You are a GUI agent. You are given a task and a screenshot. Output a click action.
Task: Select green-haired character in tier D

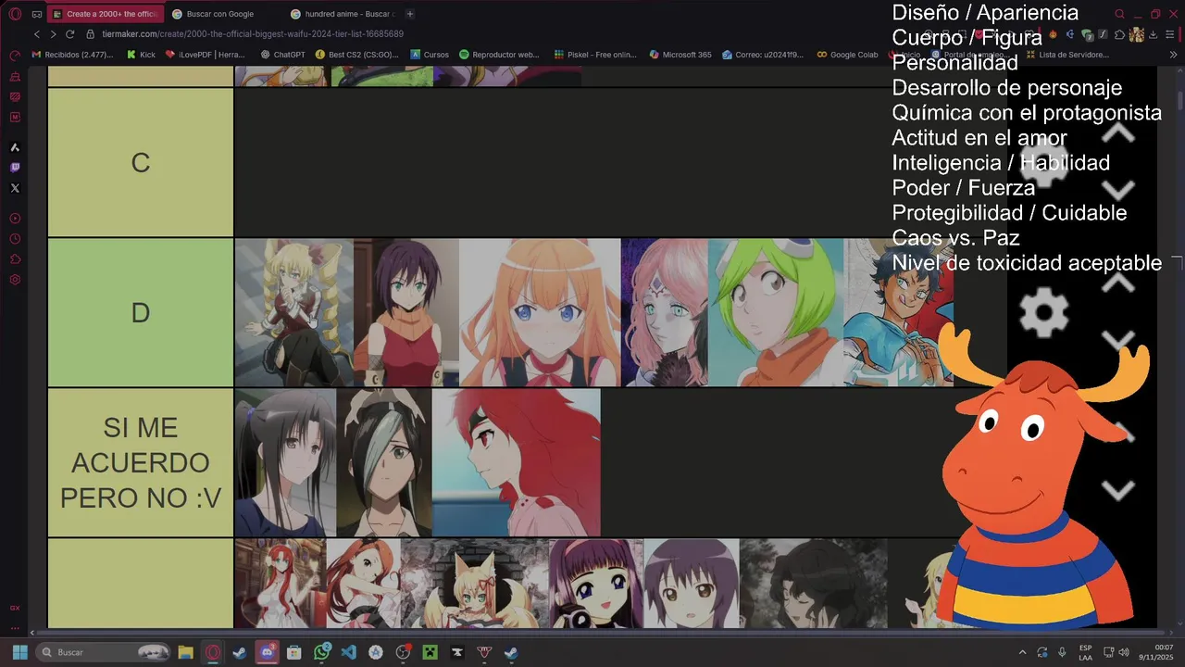pos(776,312)
